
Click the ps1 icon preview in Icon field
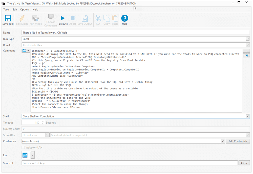pos(25,155)
